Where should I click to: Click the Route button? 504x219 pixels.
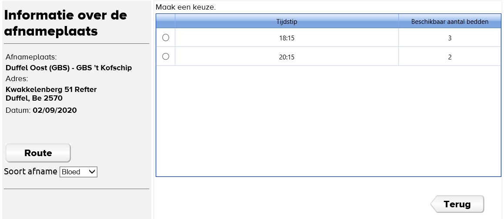(38, 153)
